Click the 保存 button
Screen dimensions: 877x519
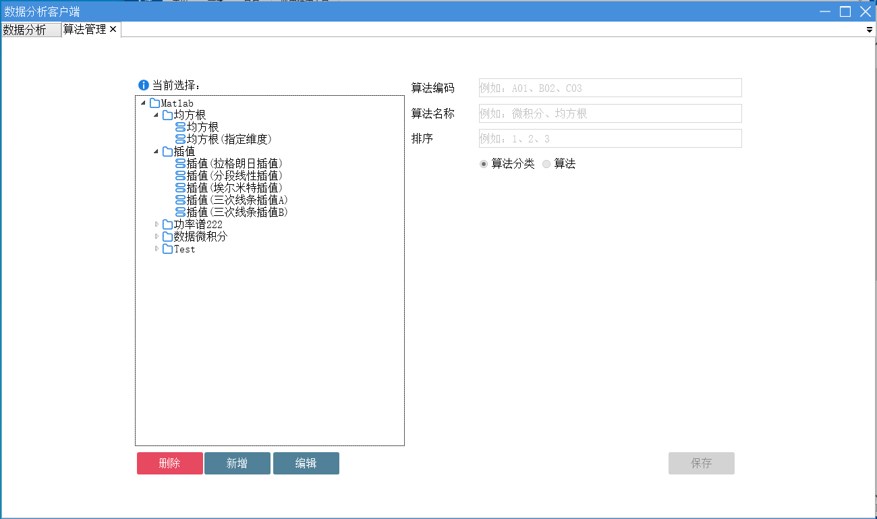(x=702, y=464)
